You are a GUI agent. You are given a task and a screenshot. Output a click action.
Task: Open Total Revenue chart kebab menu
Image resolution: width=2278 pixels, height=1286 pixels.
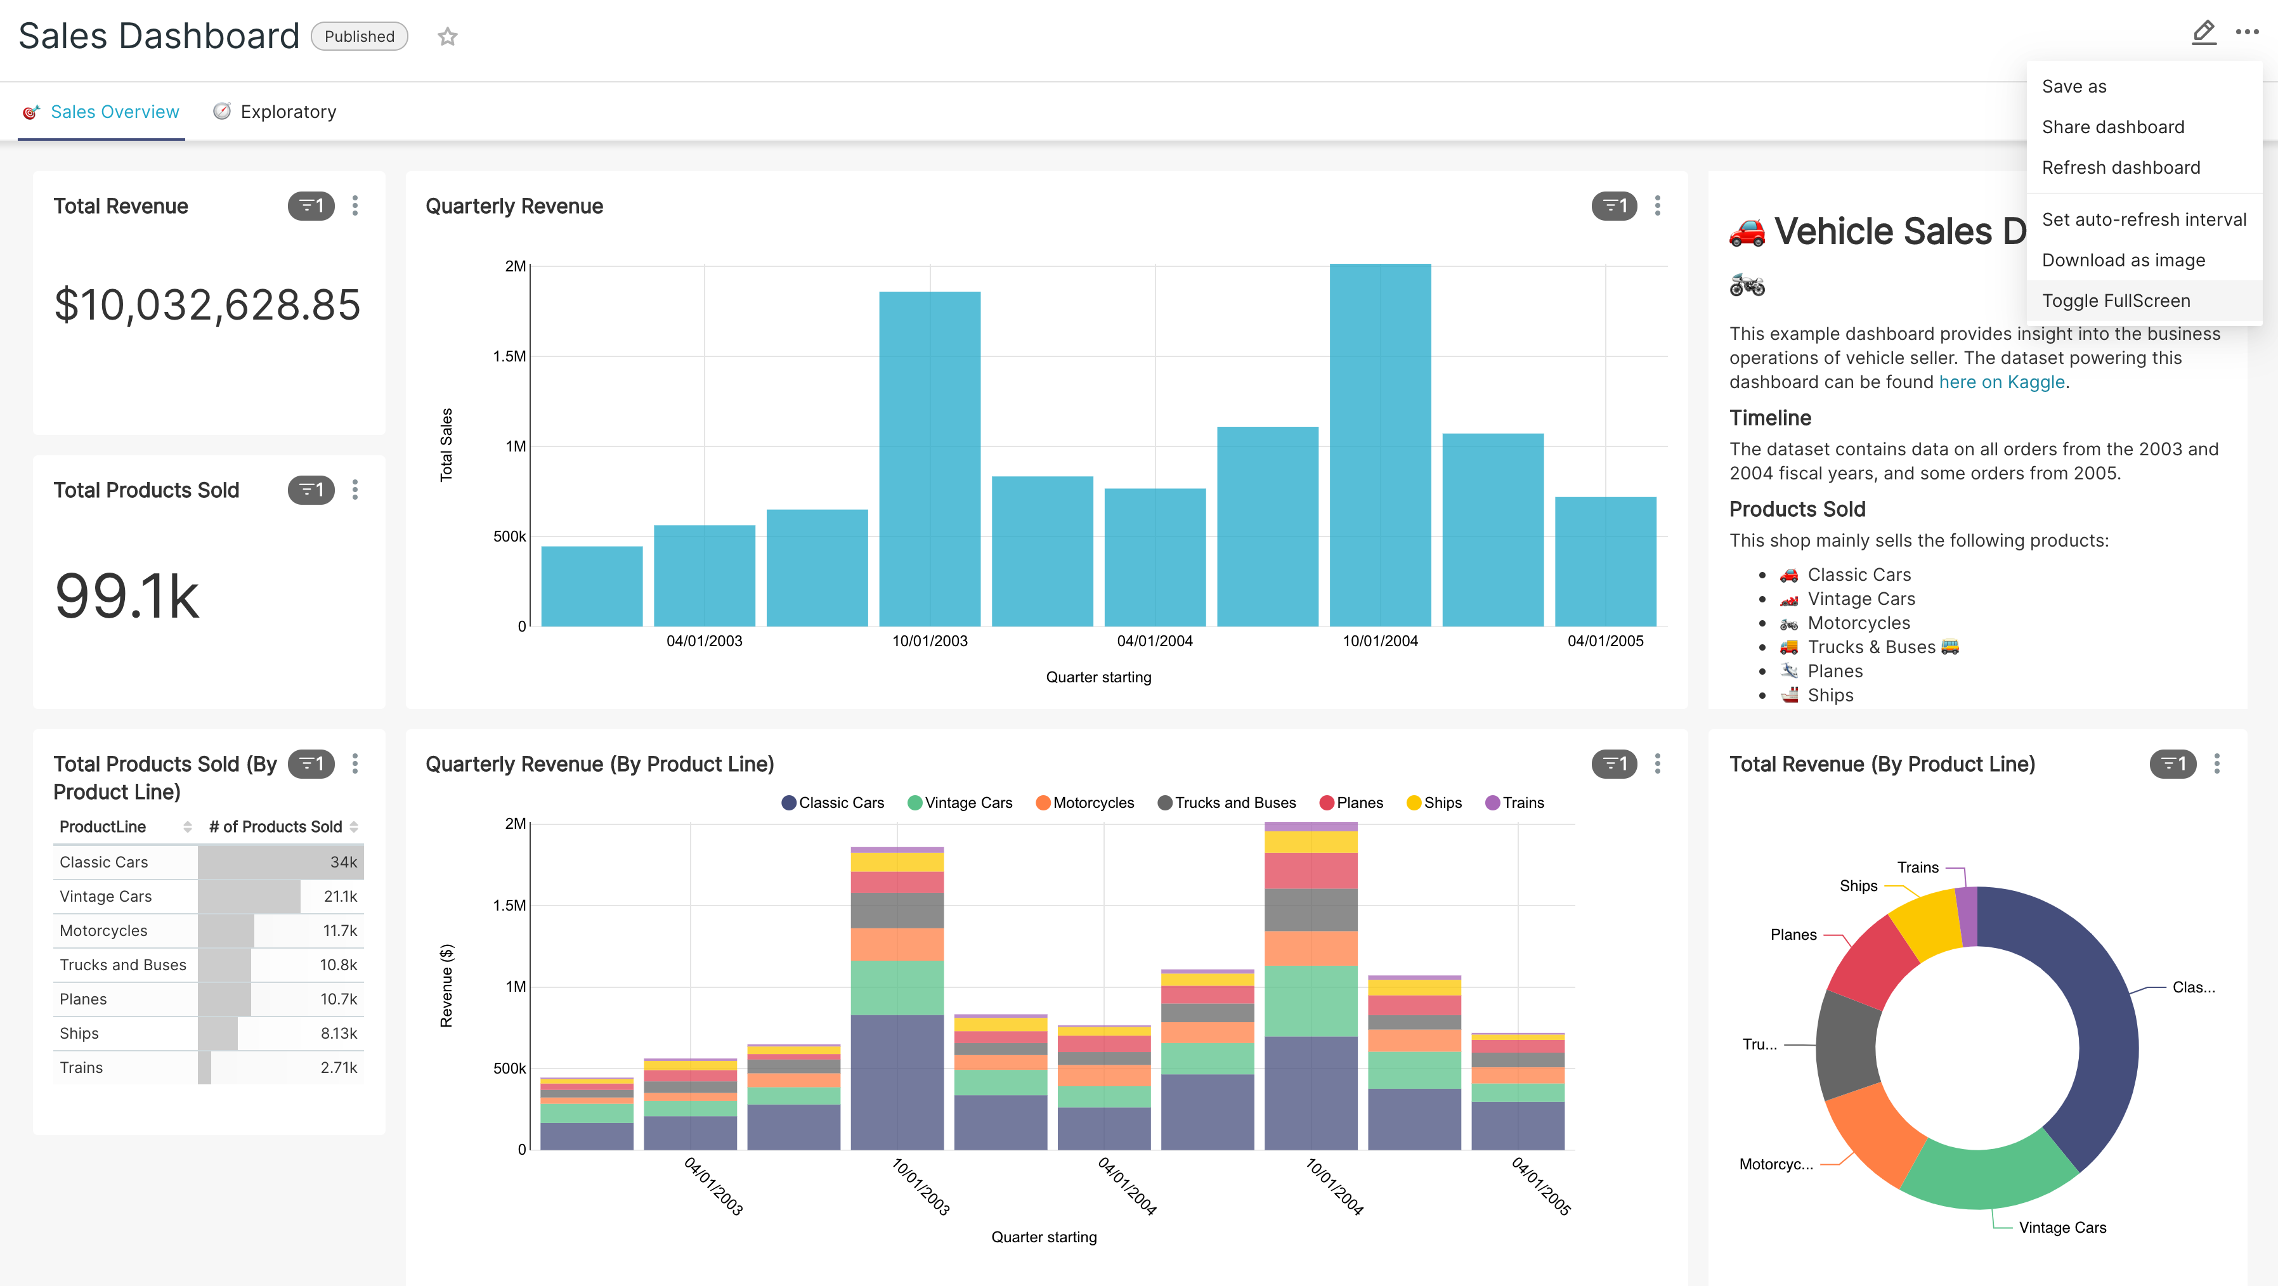[x=356, y=205]
